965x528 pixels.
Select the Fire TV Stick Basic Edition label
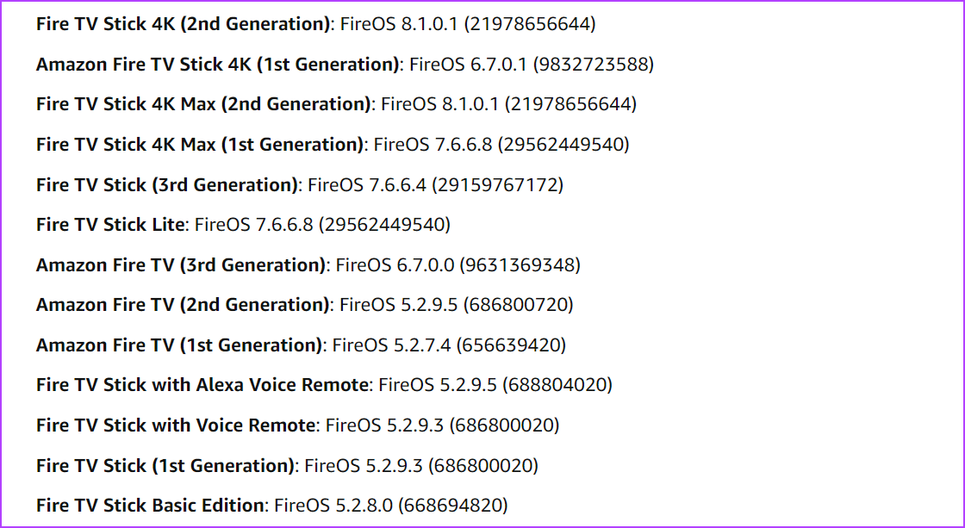150,506
